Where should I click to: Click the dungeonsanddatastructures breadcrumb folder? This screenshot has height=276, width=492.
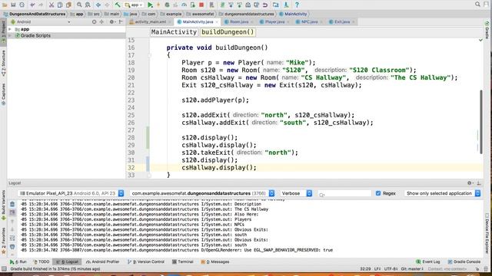(x=247, y=14)
